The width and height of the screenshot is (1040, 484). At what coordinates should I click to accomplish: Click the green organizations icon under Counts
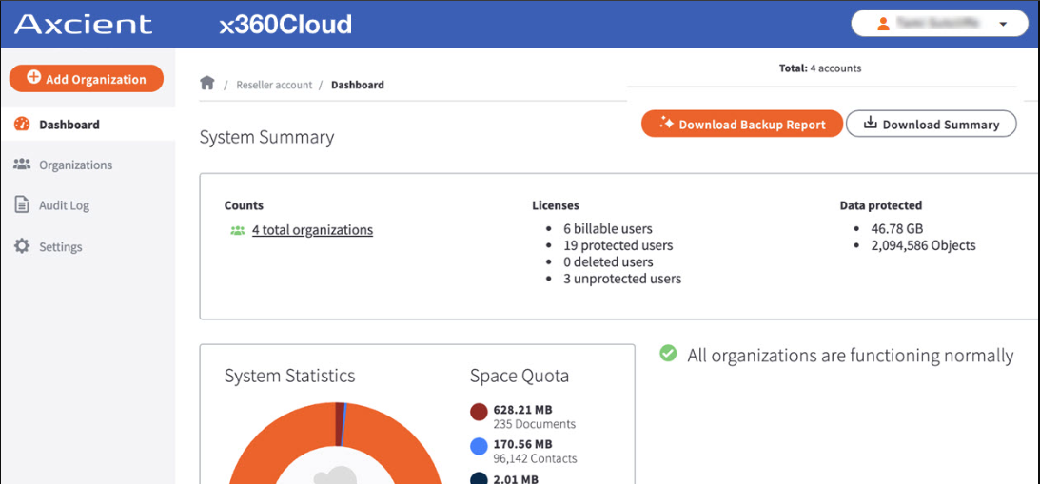tap(238, 231)
